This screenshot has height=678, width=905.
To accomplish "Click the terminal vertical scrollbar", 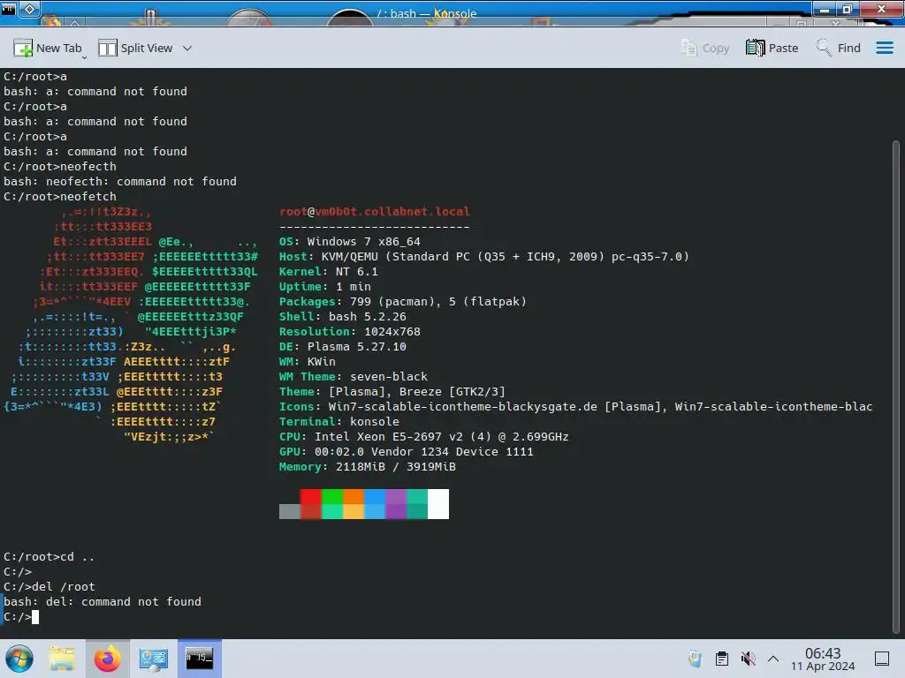I will click(x=896, y=387).
